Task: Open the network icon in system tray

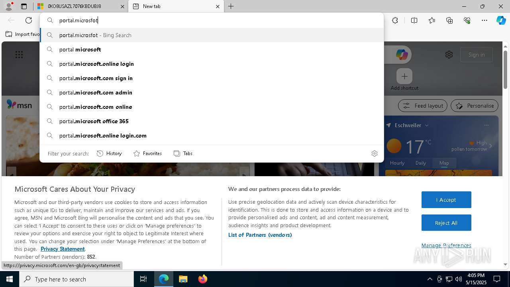Action: (x=449, y=279)
